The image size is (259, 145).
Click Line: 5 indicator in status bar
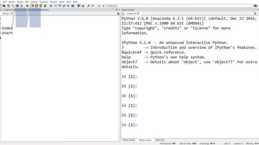[227, 143]
